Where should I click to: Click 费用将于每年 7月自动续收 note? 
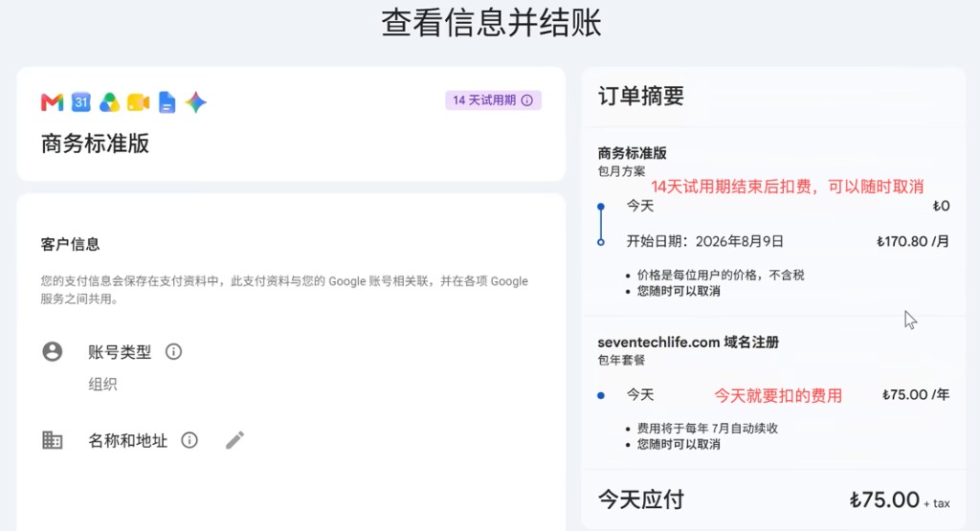707,429
